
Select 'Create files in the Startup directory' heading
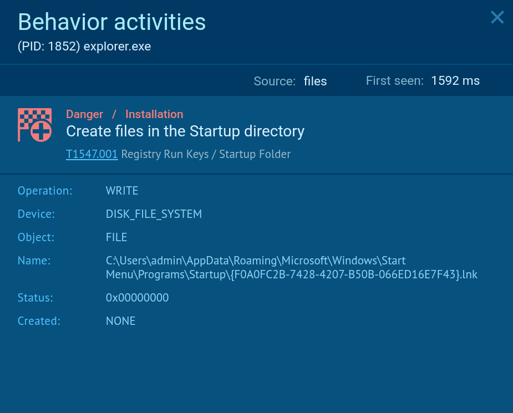185,131
